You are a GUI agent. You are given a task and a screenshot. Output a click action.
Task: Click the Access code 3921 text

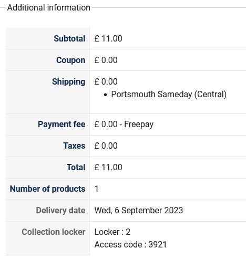point(130,244)
